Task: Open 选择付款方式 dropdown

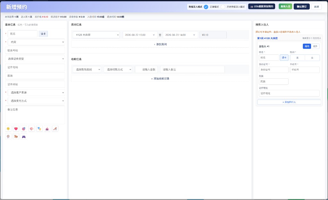Action: coord(118,69)
